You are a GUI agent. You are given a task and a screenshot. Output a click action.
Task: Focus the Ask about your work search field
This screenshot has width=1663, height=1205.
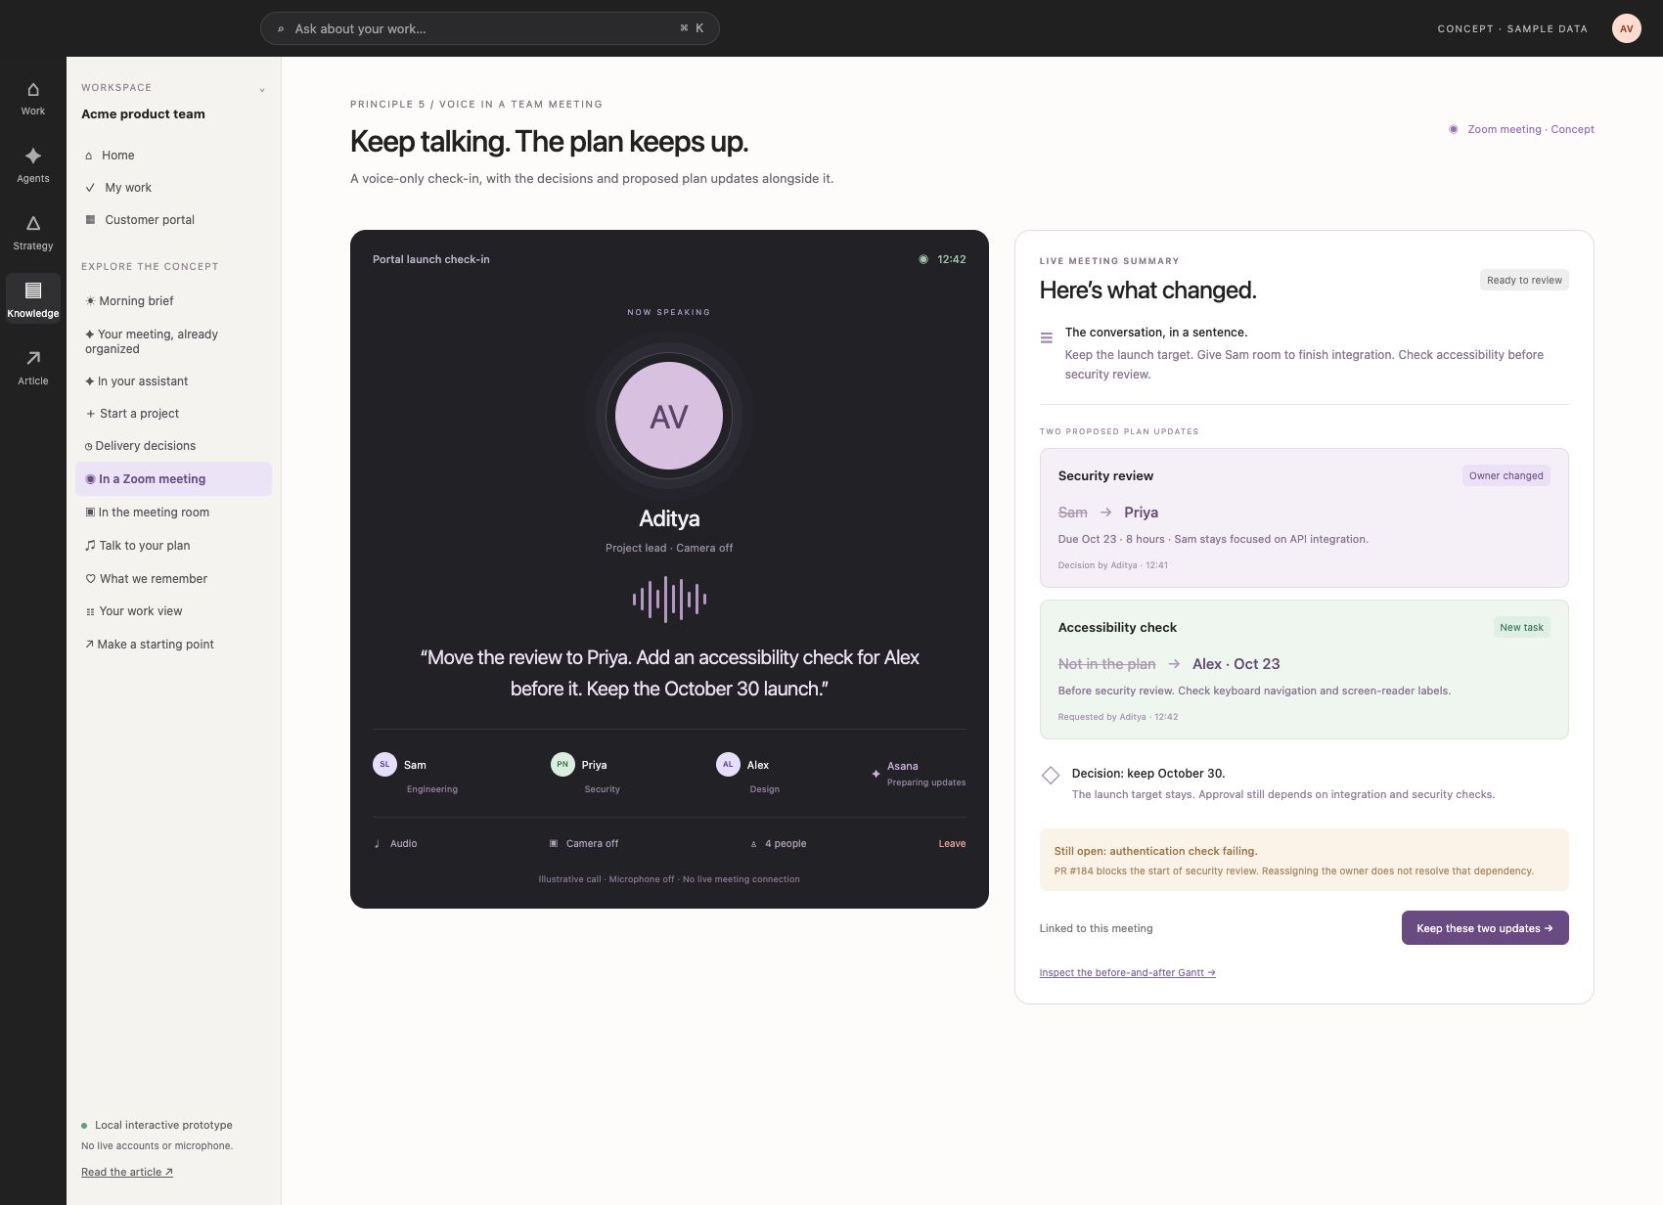(x=489, y=28)
